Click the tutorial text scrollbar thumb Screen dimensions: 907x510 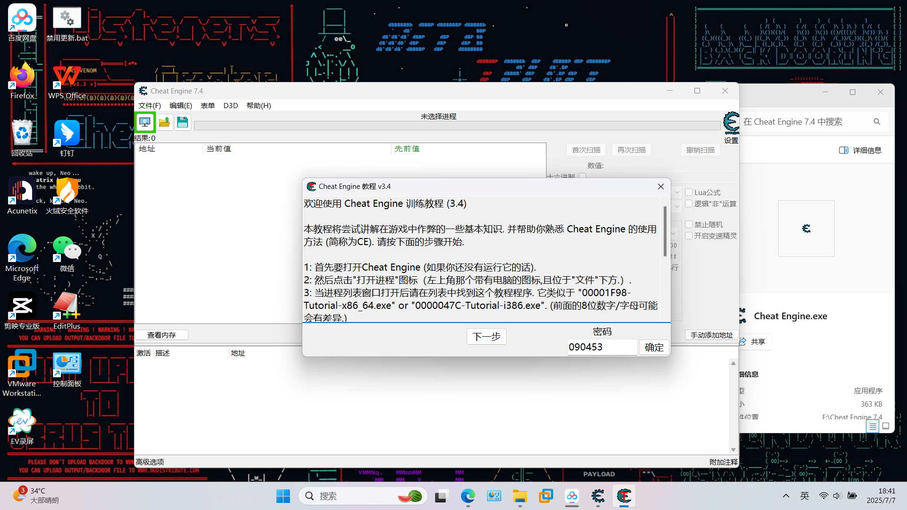tap(665, 231)
